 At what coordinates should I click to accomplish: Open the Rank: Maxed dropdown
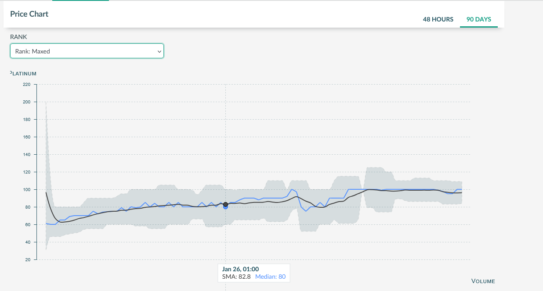[87, 51]
